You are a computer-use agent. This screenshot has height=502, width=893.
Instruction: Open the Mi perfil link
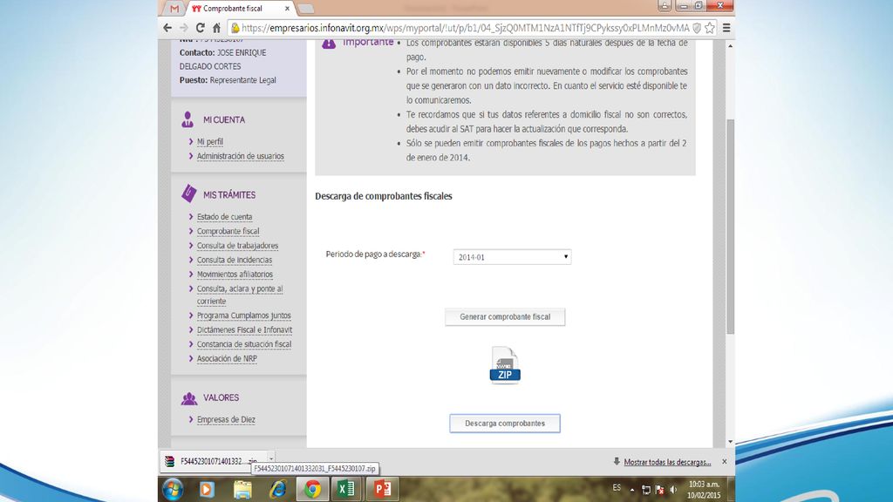210,142
